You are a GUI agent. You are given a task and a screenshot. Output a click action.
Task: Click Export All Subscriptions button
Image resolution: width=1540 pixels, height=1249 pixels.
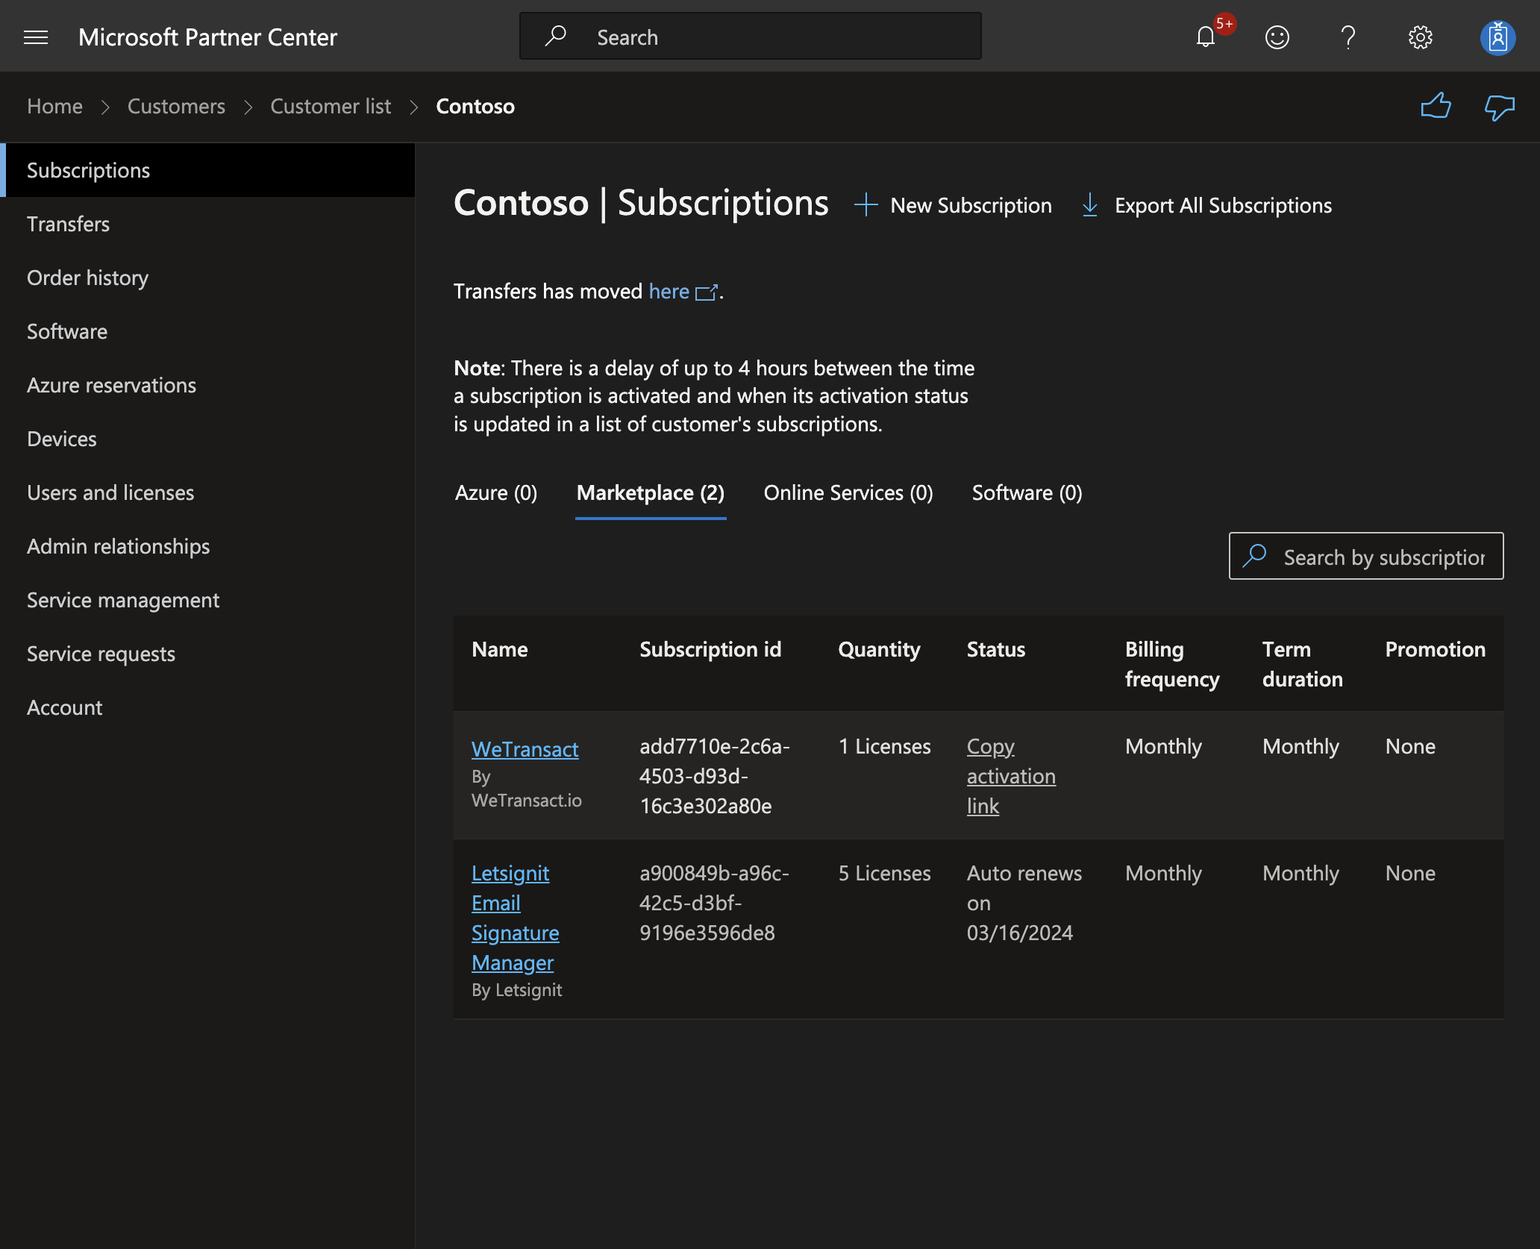[1206, 205]
